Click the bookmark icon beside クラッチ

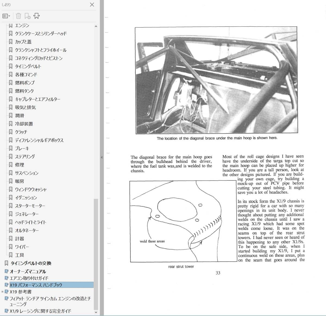11,132
